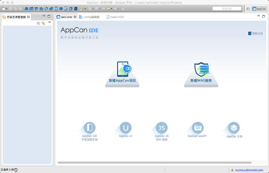This screenshot has height=173, width=269.
Task: Click the phone-with-app-grid icon in the toolbar
Action: [56, 9]
